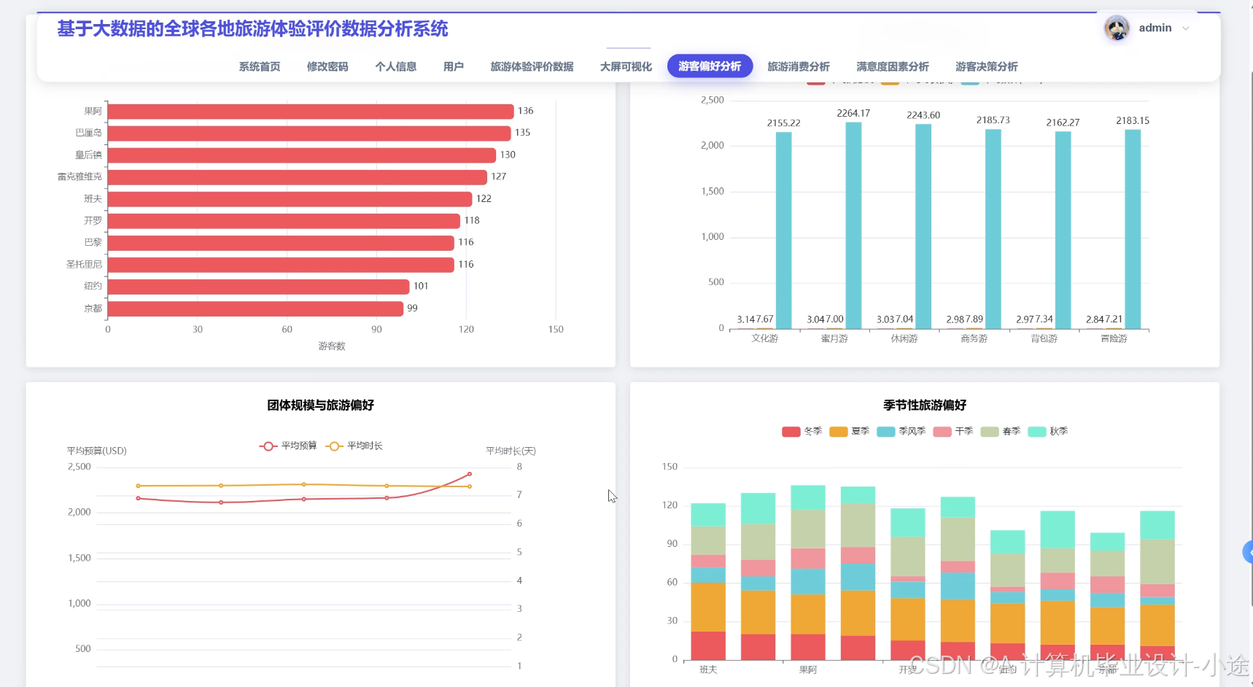Click the system title link at top left
This screenshot has width=1253, height=687.
[252, 28]
